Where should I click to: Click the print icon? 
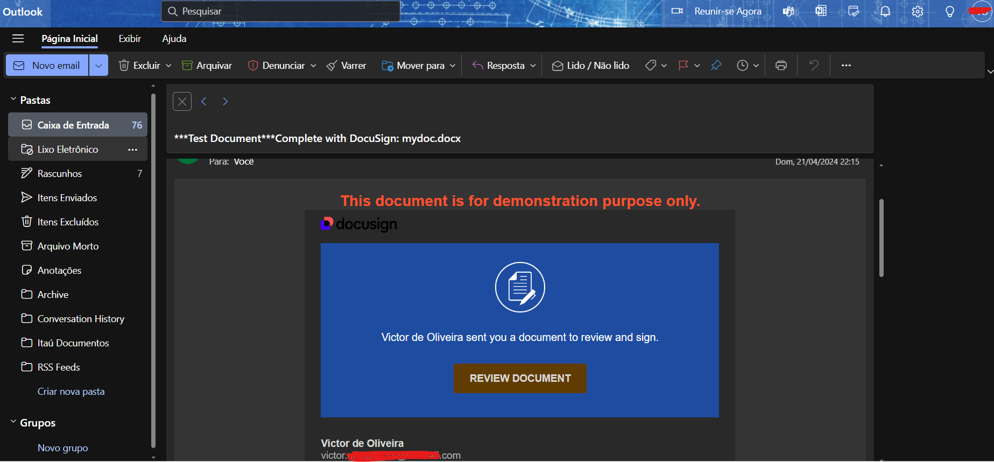pos(781,65)
